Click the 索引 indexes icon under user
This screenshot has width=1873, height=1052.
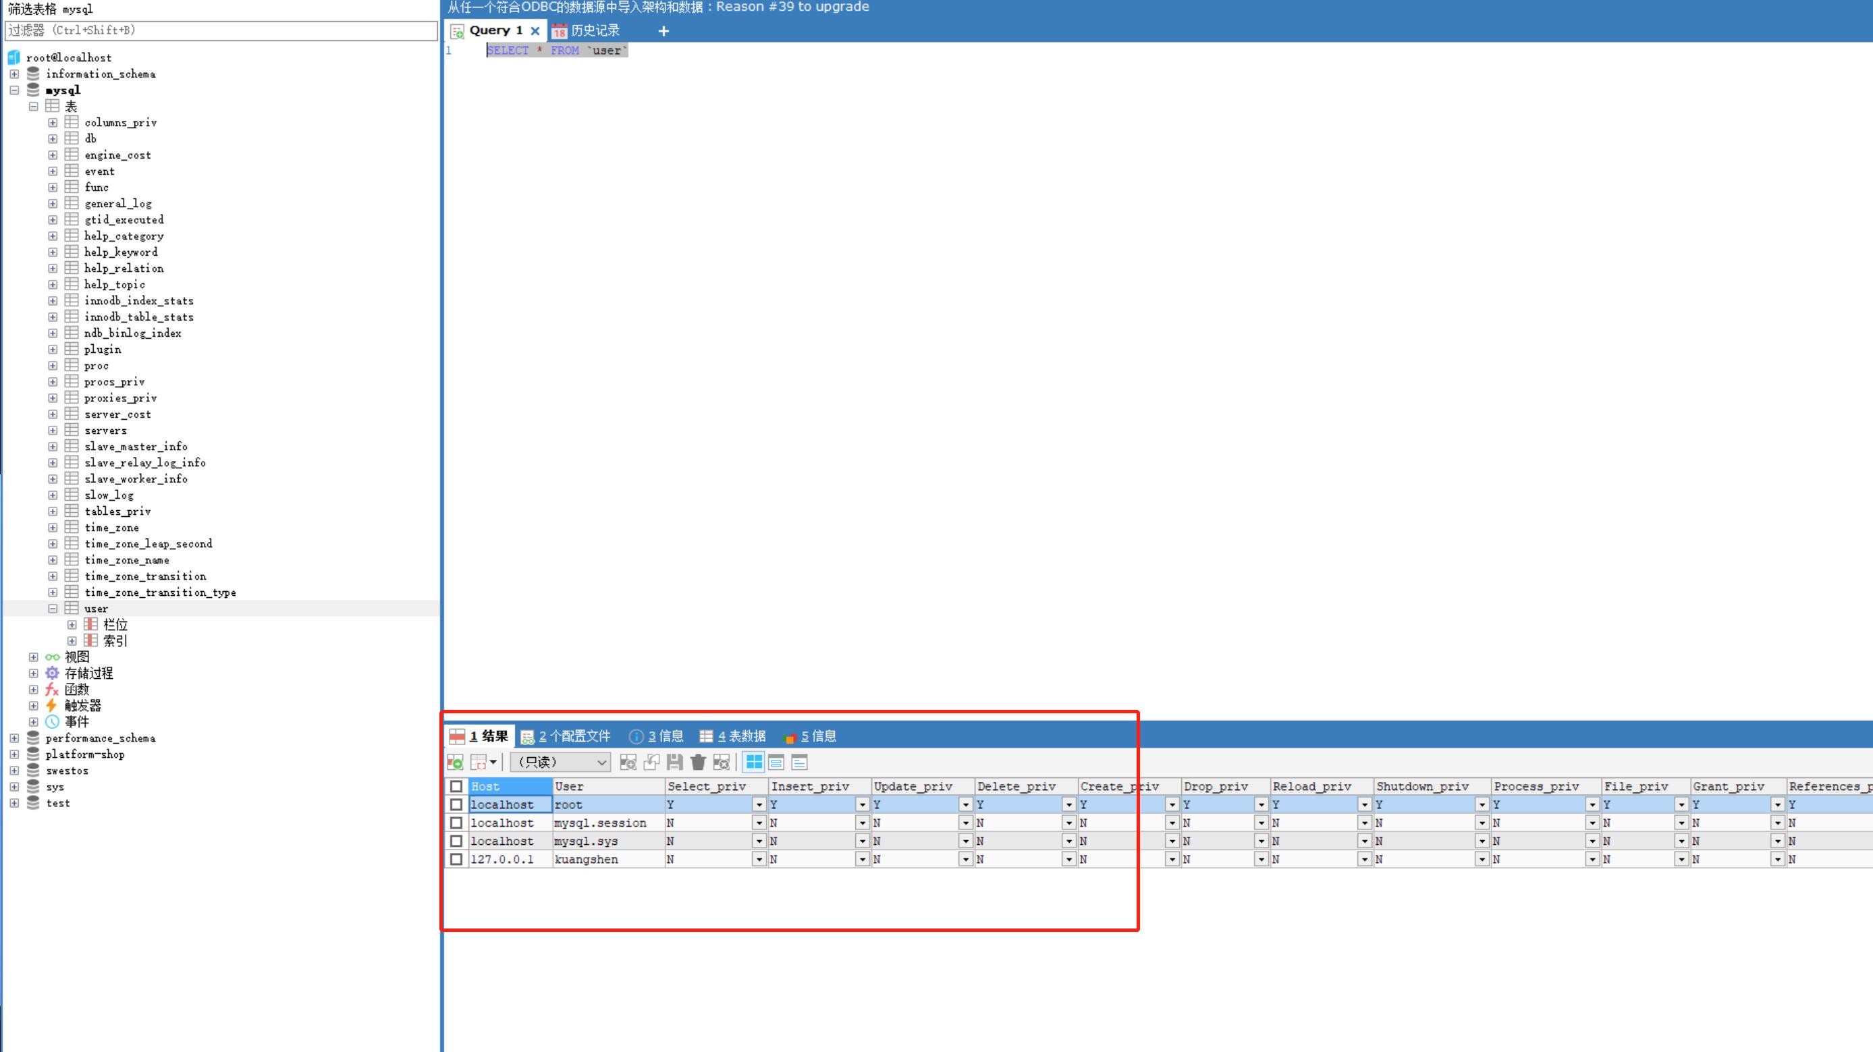pyautogui.click(x=91, y=640)
